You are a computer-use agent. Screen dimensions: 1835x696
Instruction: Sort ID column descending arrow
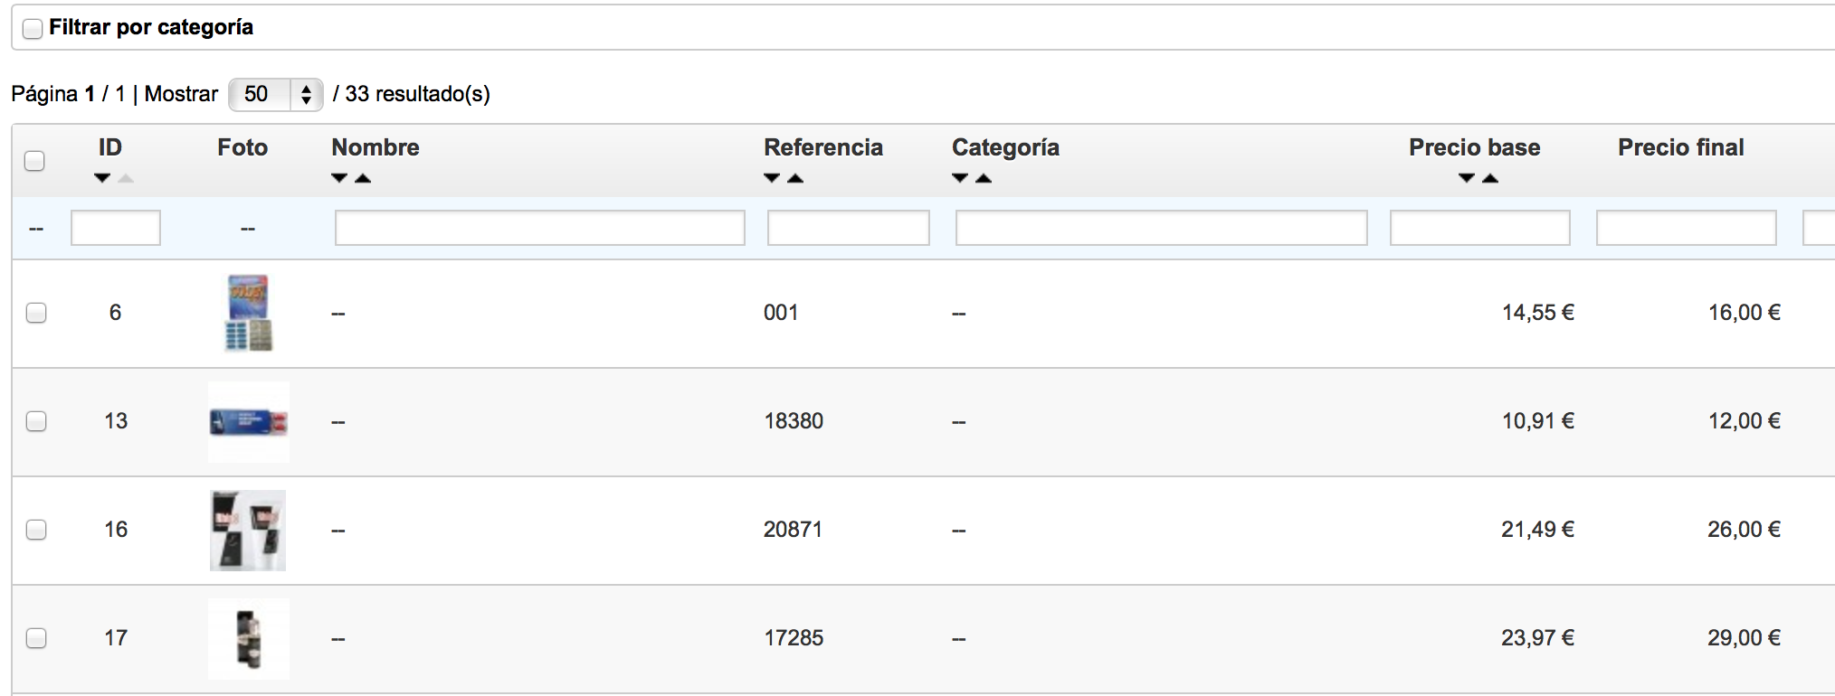[102, 178]
